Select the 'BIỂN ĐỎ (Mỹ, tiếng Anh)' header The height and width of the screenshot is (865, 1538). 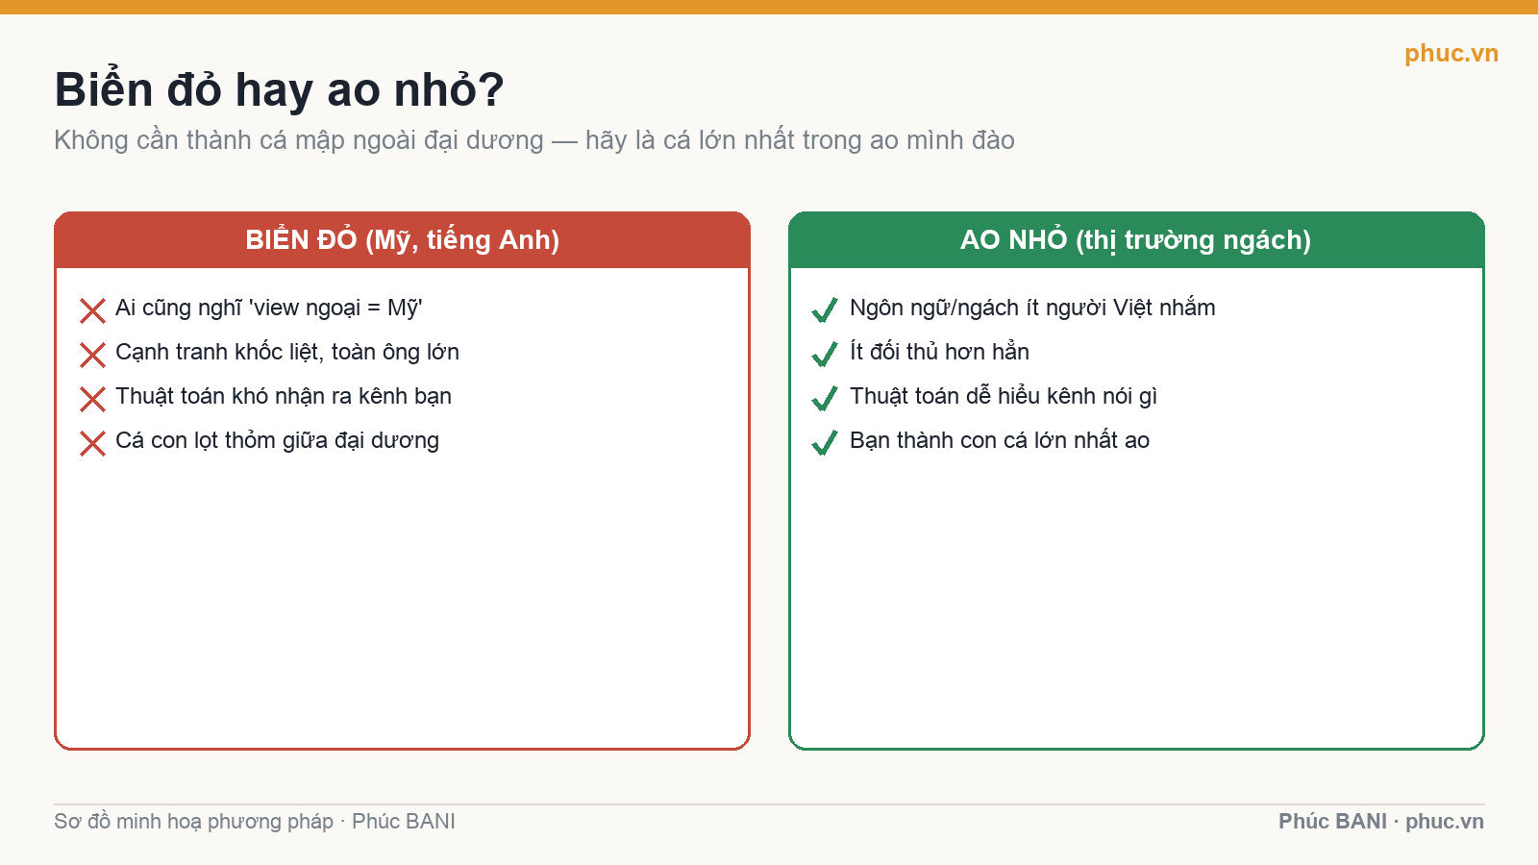402,239
